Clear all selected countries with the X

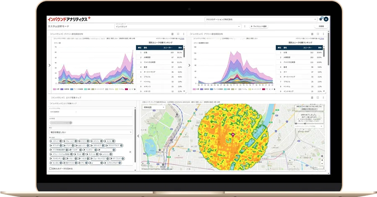coord(130,152)
